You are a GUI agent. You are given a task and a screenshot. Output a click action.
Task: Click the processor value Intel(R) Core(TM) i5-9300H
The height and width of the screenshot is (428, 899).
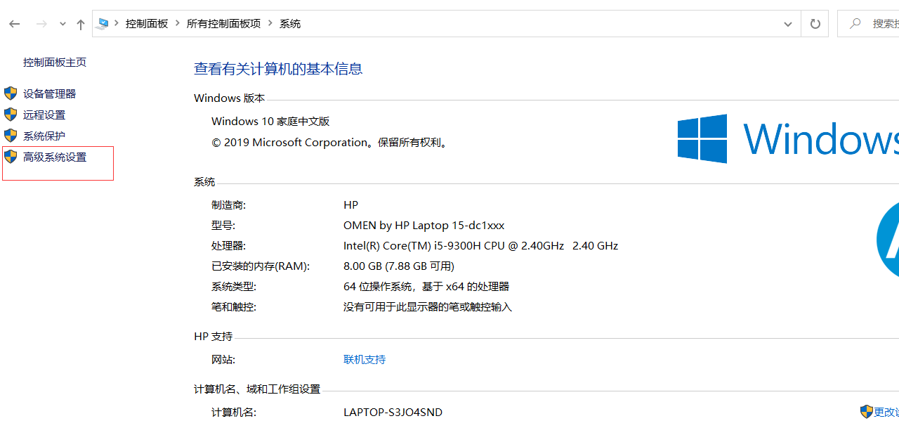tap(480, 246)
